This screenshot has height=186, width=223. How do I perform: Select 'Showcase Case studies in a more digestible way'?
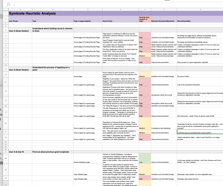[x=200, y=170]
